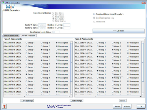
Task: Click the MeV logo in header
Action: (10, 7)
